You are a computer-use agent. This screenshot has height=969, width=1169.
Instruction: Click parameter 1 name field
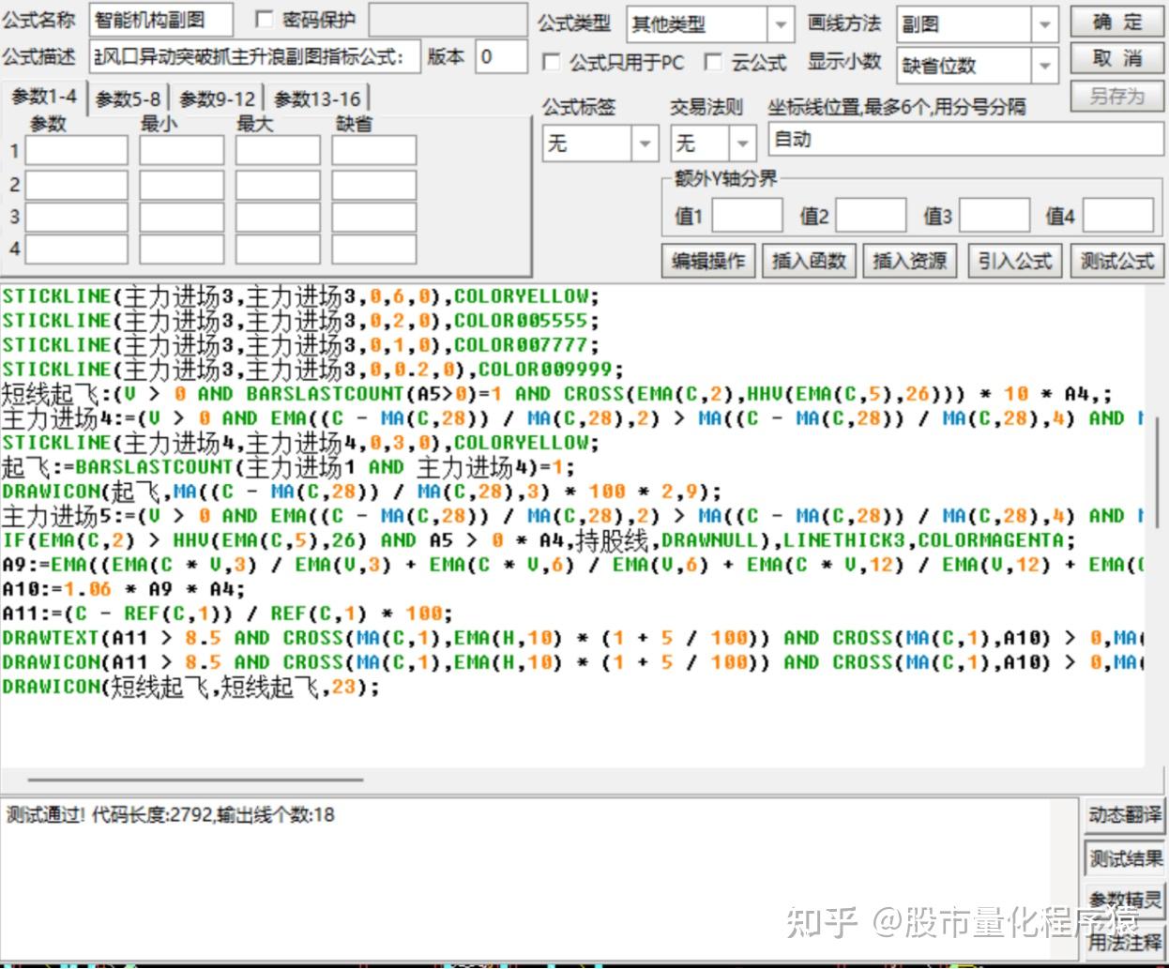pos(76,150)
